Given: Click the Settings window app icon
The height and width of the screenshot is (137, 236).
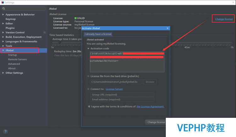Looking at the screenshot, I should click(x=3, y=3).
